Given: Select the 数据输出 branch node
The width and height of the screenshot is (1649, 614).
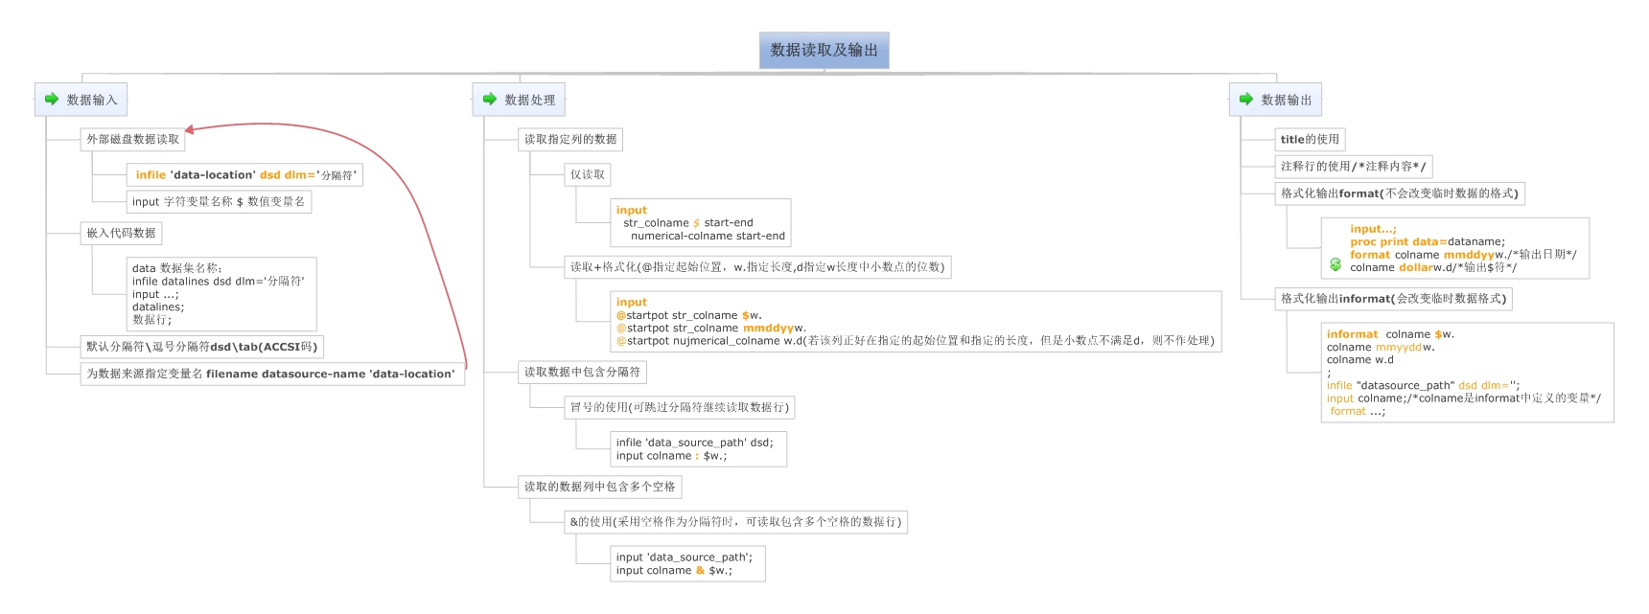Looking at the screenshot, I should 1276,100.
